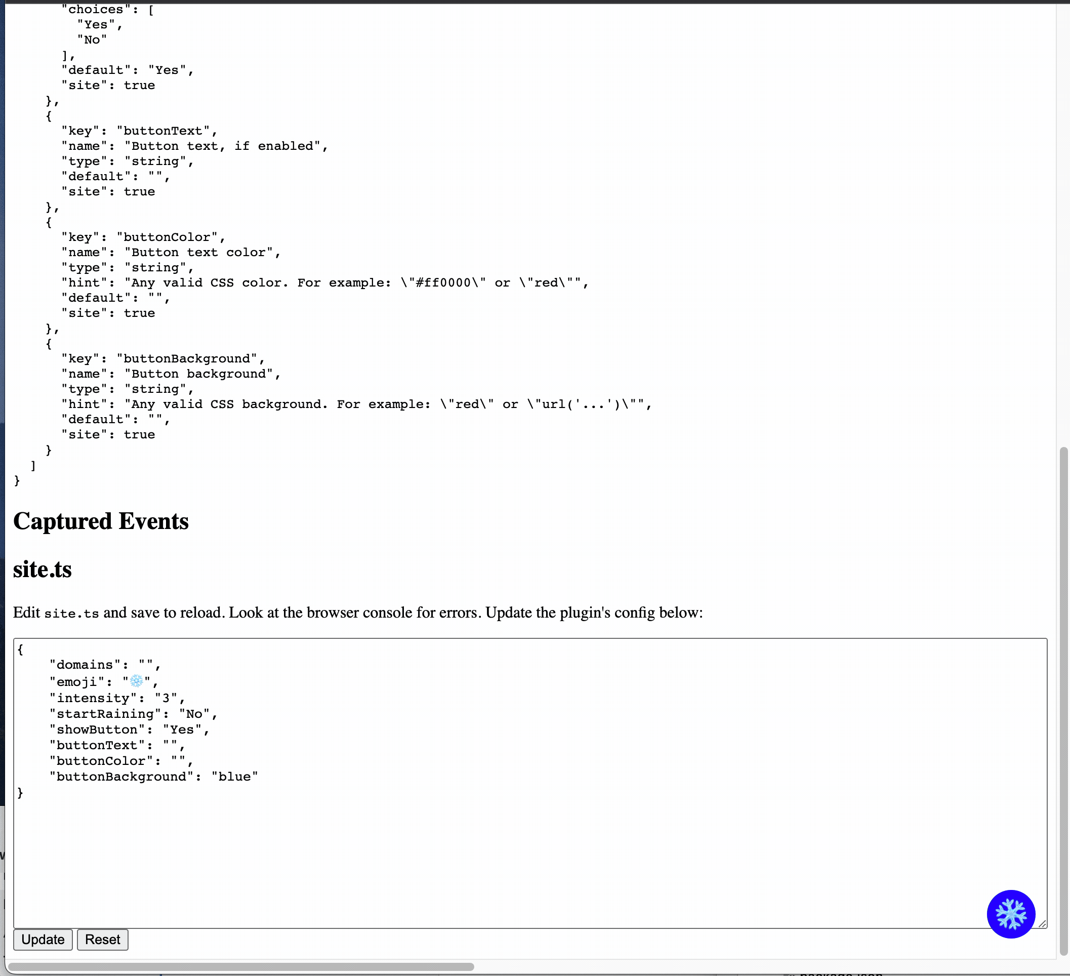Viewport: 1070px width, 976px height.
Task: Click the "name": "Button text color" line
Action: [171, 253]
